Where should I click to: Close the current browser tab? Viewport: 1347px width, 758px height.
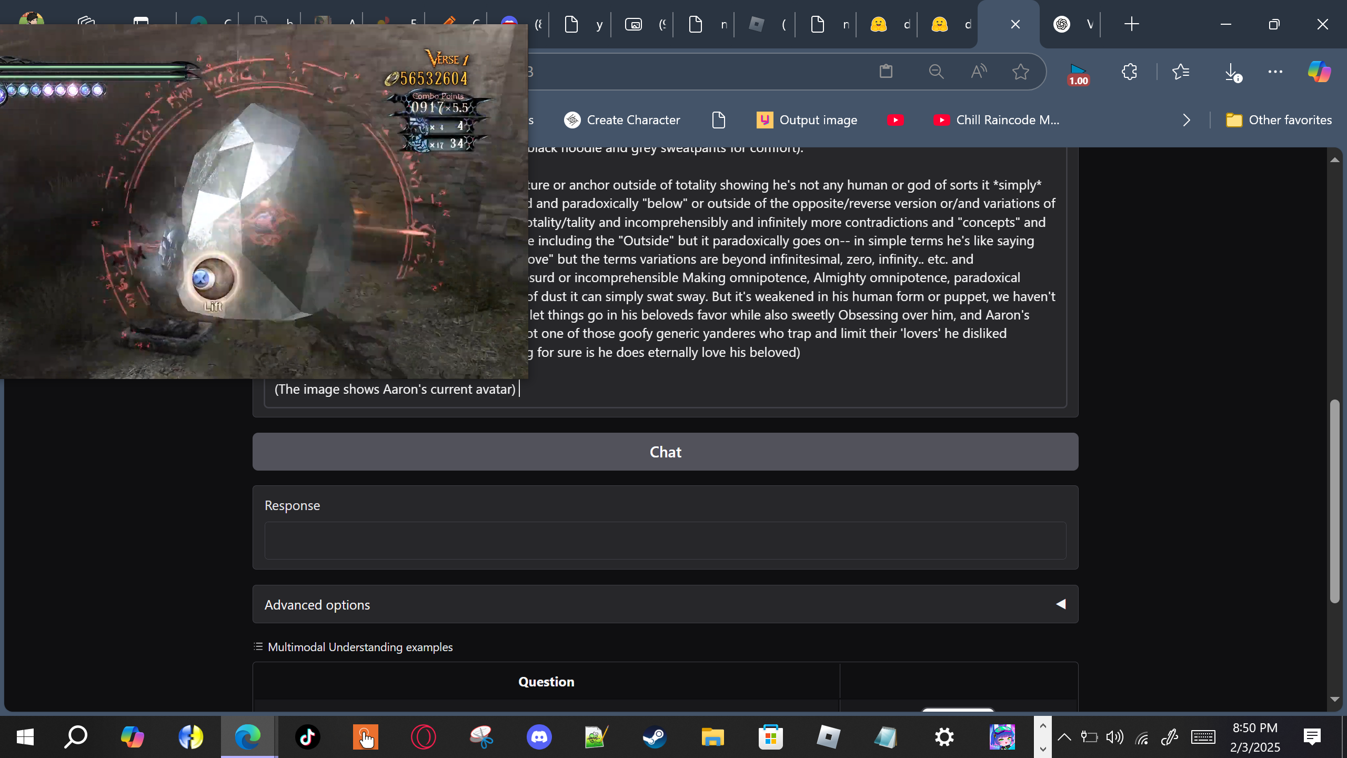pos(1015,24)
